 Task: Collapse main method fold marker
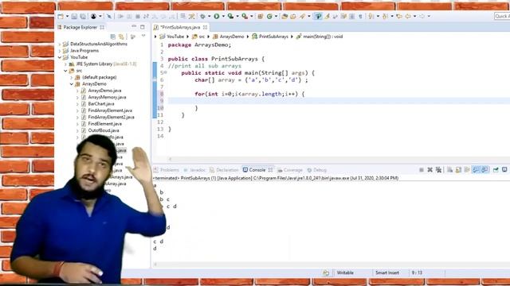tap(166, 72)
